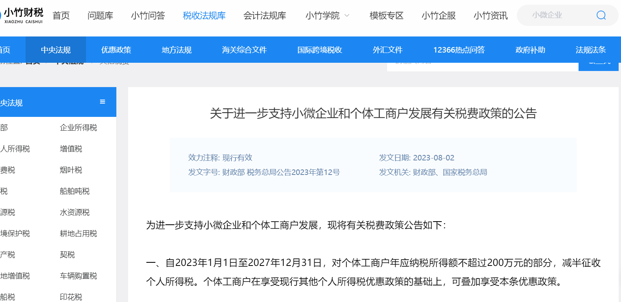Viewport: 621px width, 302px height.
Task: Click 印花税 in the sidebar list
Action: click(x=71, y=297)
